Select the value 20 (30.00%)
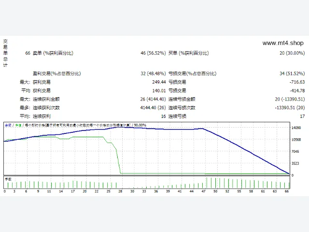 [292, 53]
